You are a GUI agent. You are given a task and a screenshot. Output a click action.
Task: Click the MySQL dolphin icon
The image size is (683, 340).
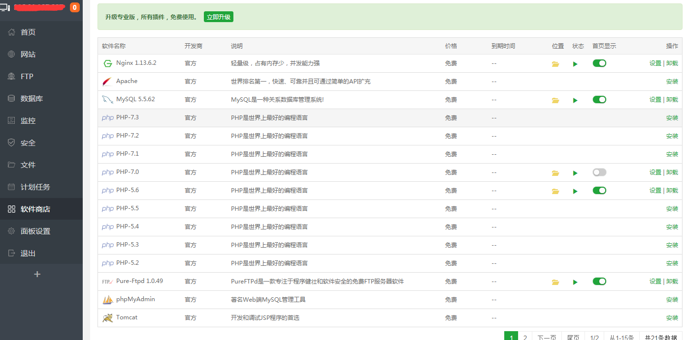tap(107, 100)
